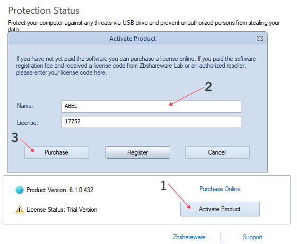Click the Name input field
The height and width of the screenshot is (244, 297).
(151, 106)
